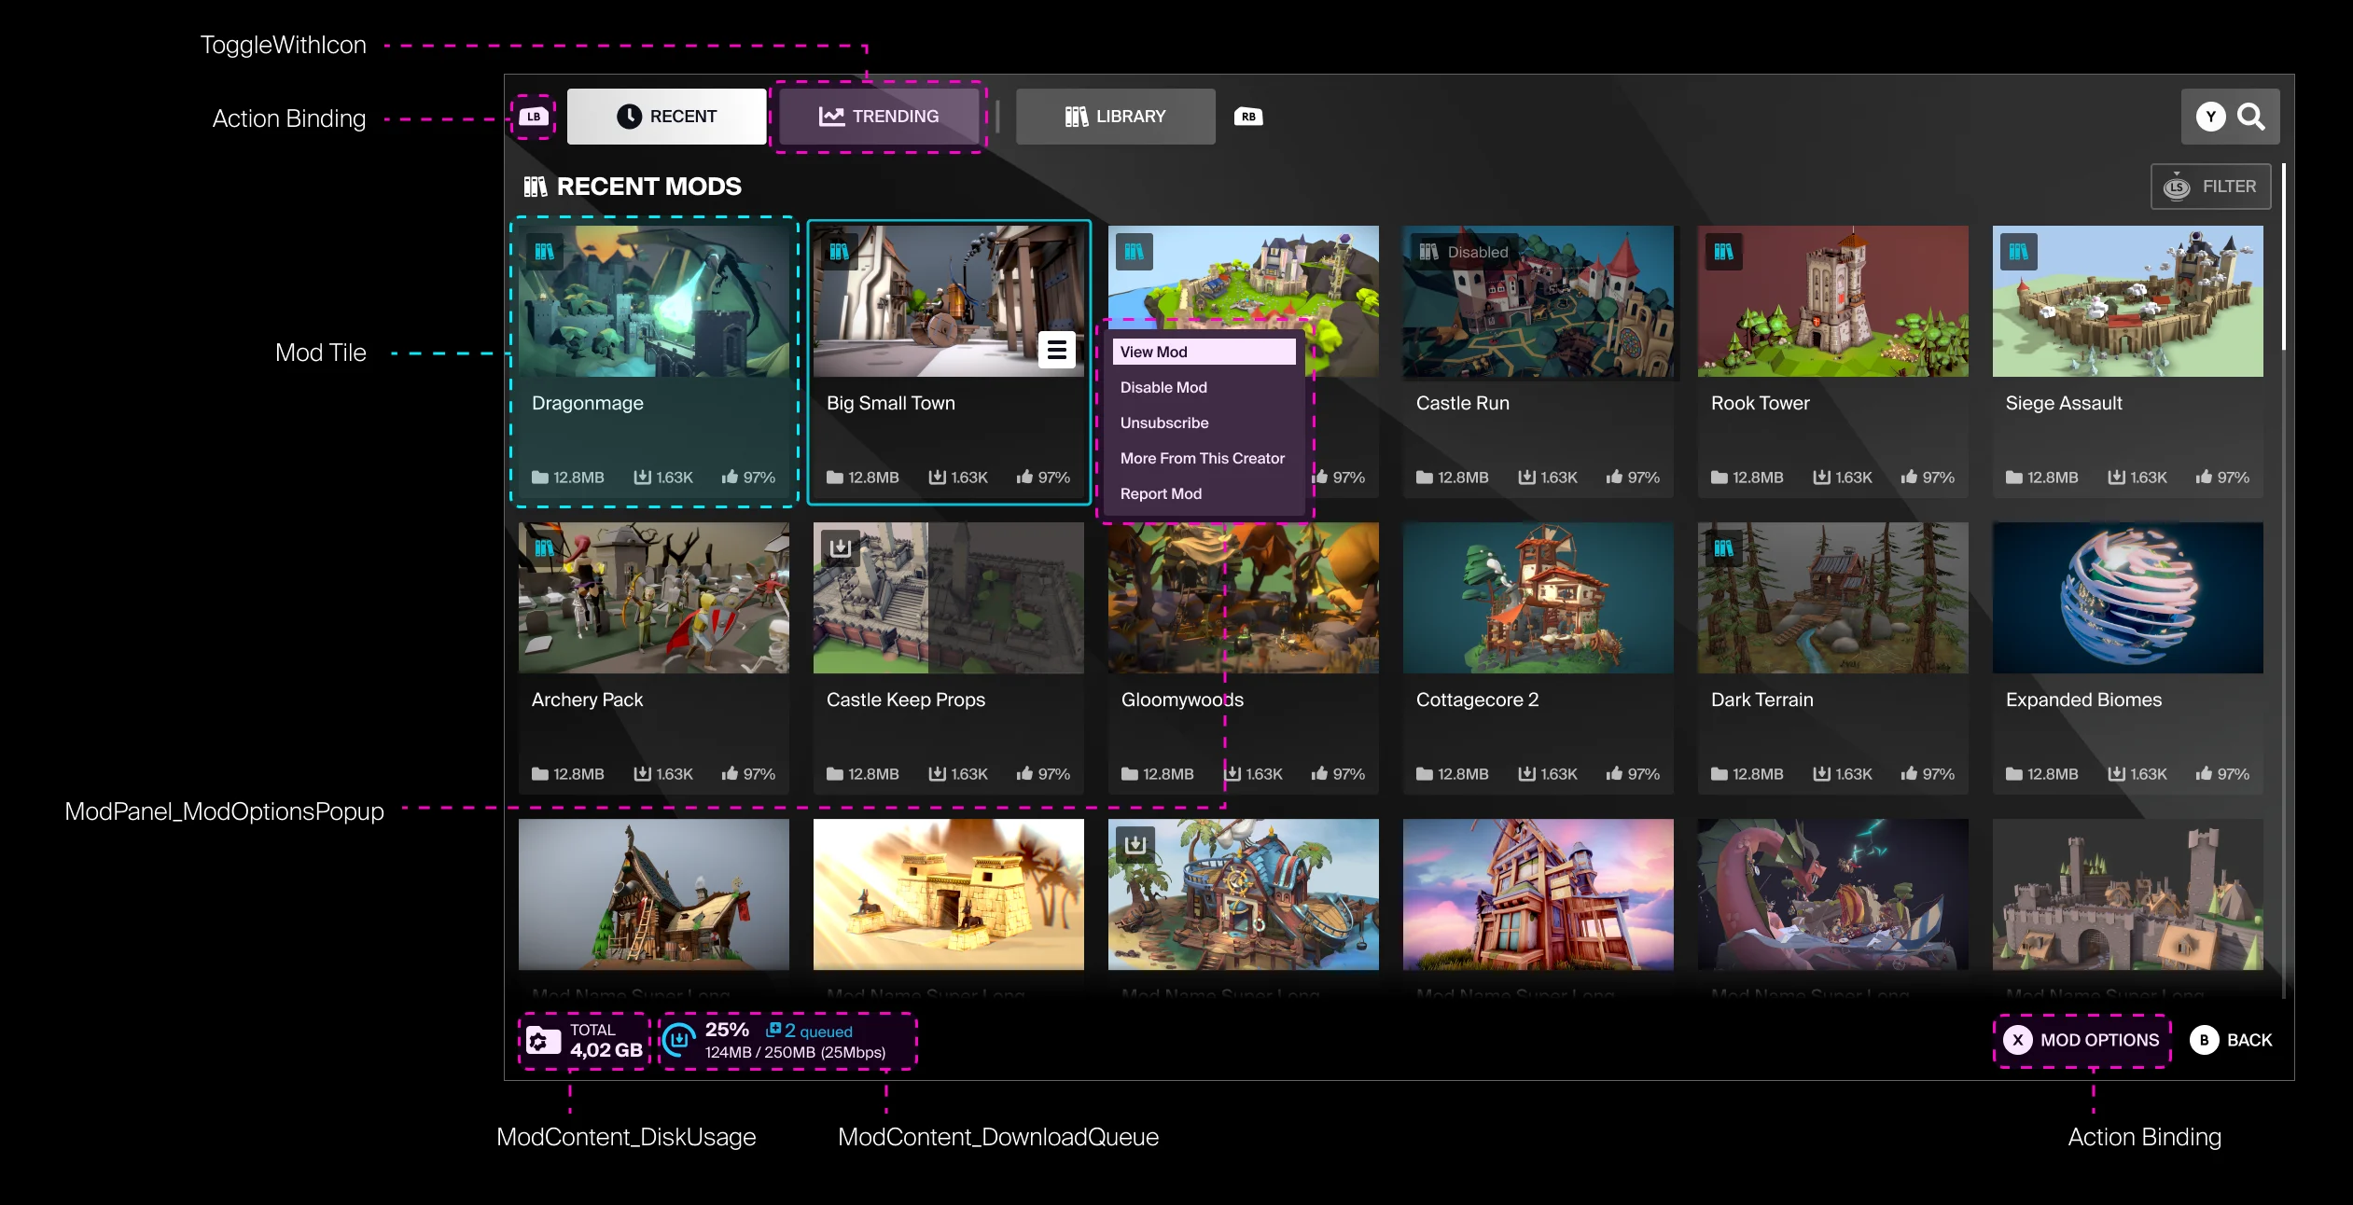Toggle the Recent view

tap(667, 117)
